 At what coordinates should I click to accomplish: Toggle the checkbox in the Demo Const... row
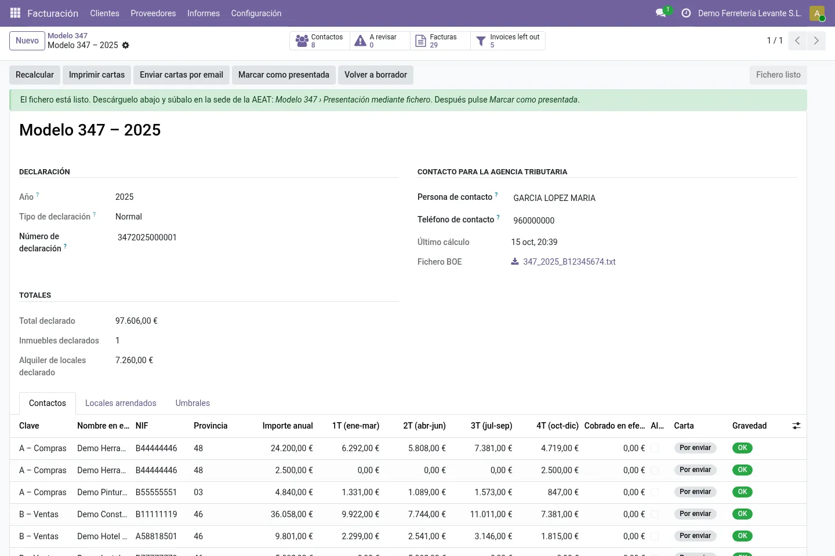[655, 514]
